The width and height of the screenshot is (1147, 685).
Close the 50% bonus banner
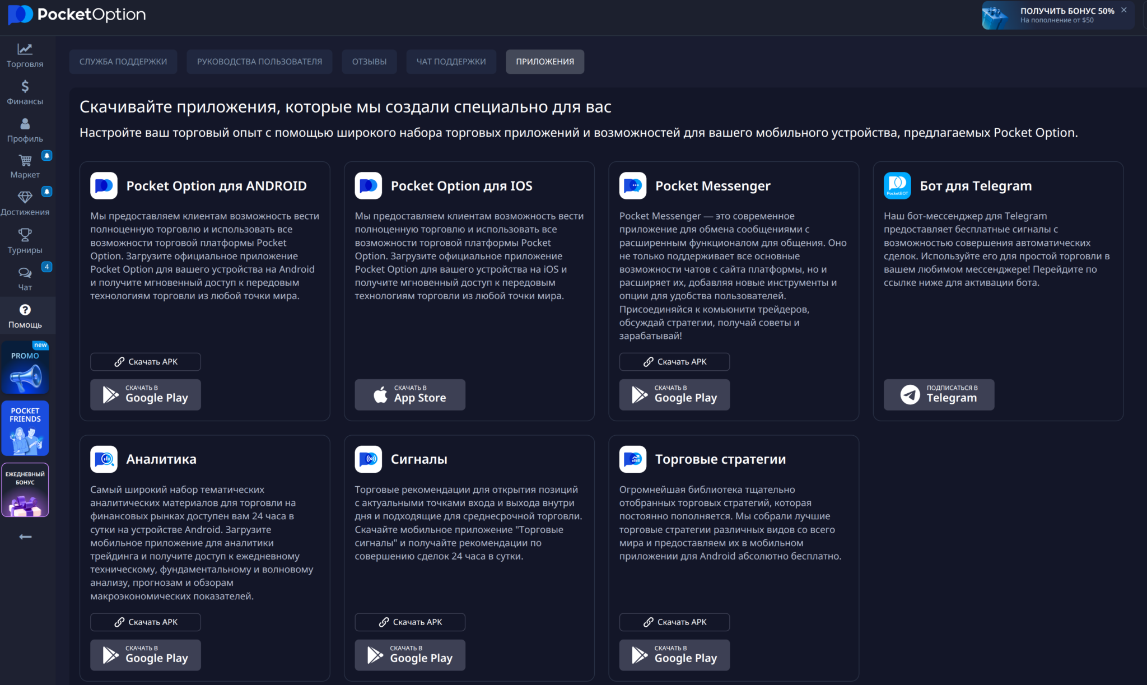click(1123, 10)
